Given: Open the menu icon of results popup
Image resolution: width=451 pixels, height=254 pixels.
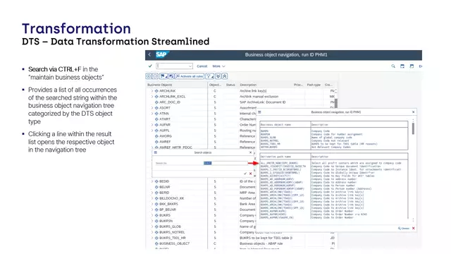Looking at the screenshot, I should point(259,112).
